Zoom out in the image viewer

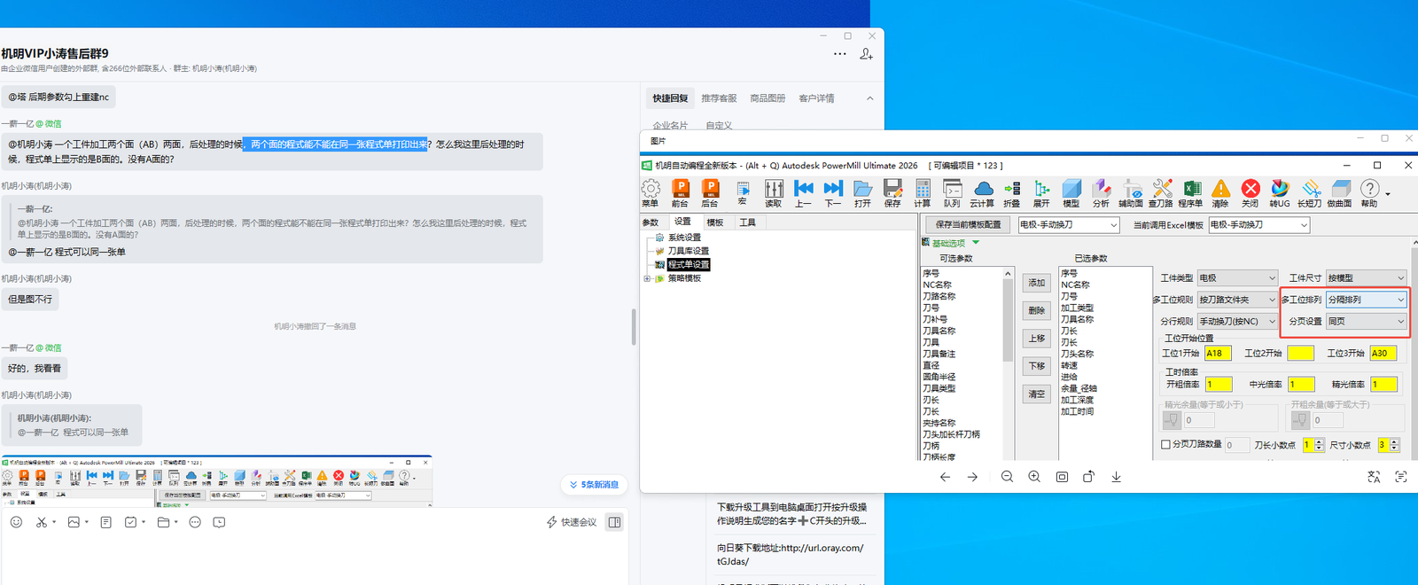[x=1007, y=477]
